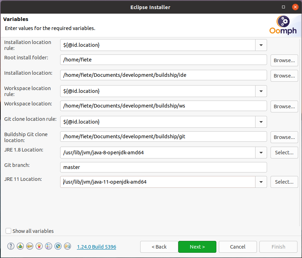The image size is (302, 258).
Task: Open the SSH2 key settings
Action: coord(29,246)
